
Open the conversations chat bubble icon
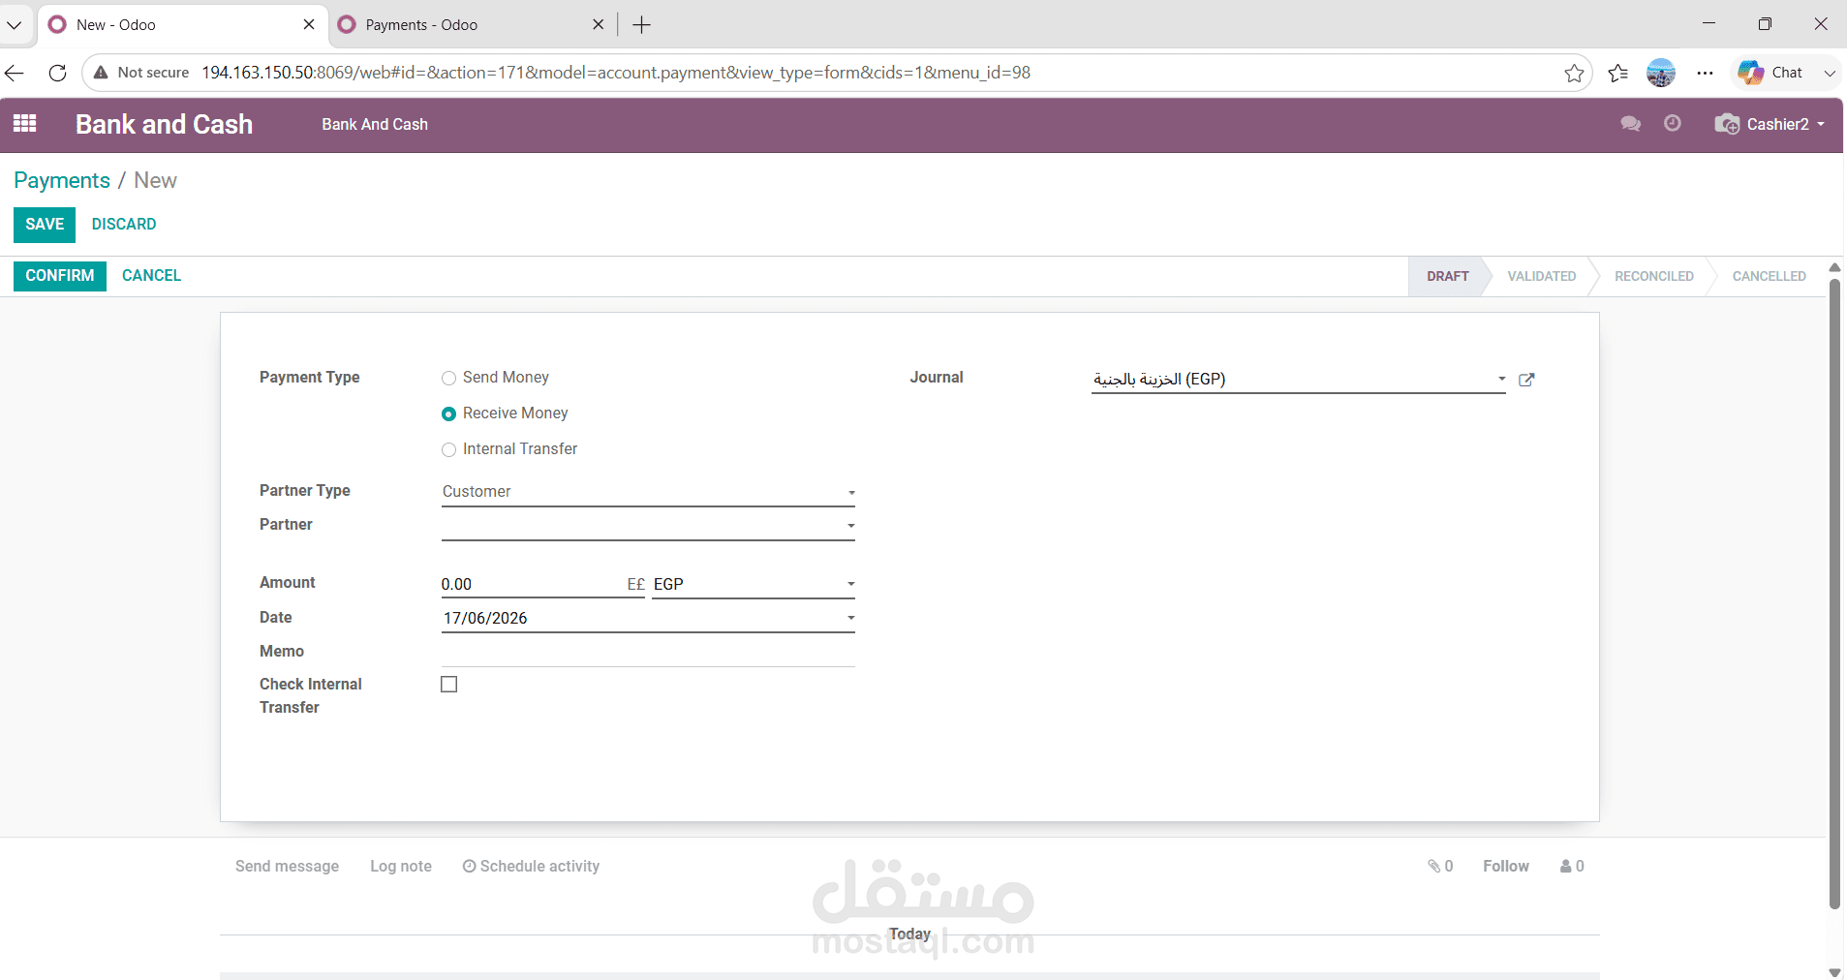(1631, 124)
